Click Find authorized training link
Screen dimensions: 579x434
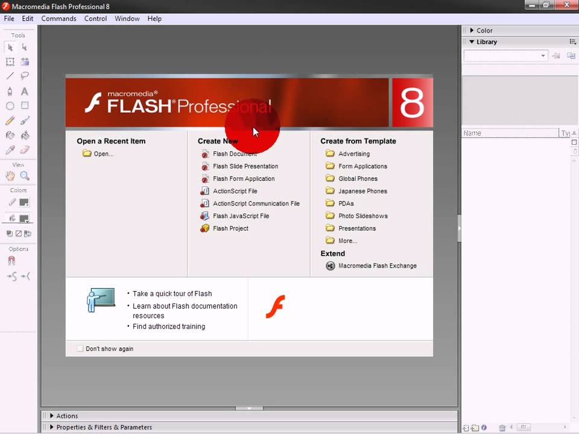pos(169,327)
